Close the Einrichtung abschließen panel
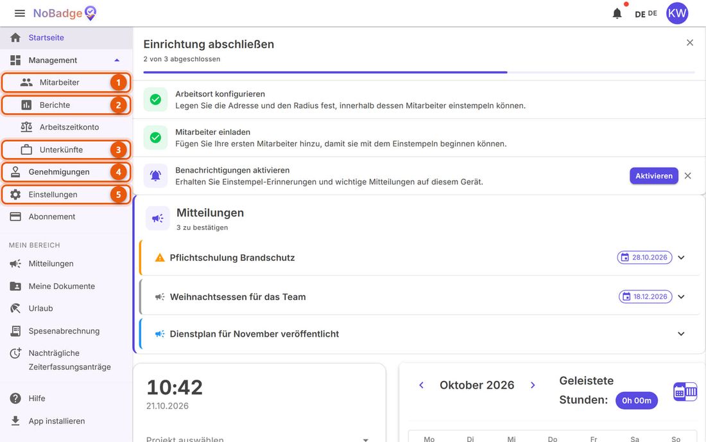The image size is (706, 442). click(x=690, y=42)
